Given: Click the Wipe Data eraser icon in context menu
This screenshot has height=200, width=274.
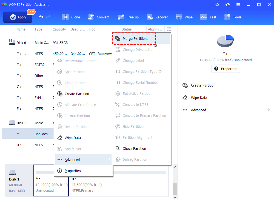Looking at the screenshot, I should point(60,138).
